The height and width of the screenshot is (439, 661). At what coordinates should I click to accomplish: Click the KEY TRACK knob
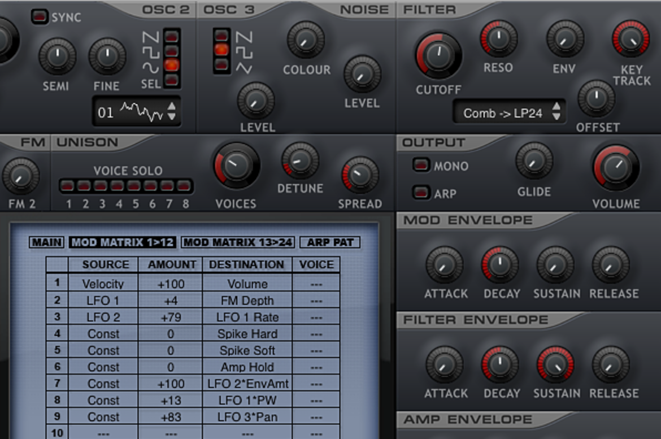click(x=630, y=39)
